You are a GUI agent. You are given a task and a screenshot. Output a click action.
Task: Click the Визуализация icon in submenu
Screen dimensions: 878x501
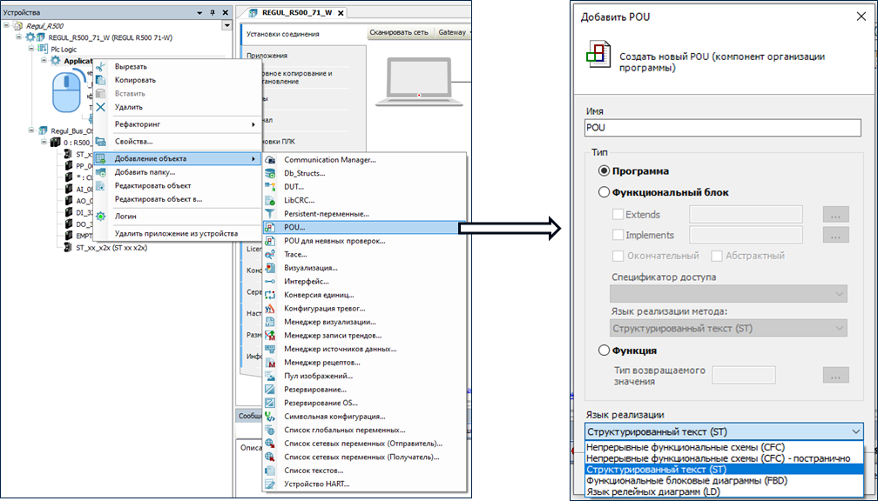(x=269, y=268)
